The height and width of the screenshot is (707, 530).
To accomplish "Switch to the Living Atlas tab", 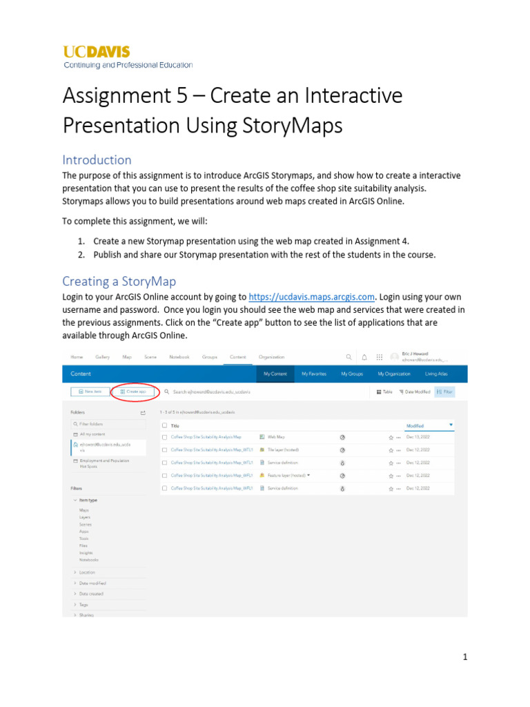I will click(x=436, y=374).
